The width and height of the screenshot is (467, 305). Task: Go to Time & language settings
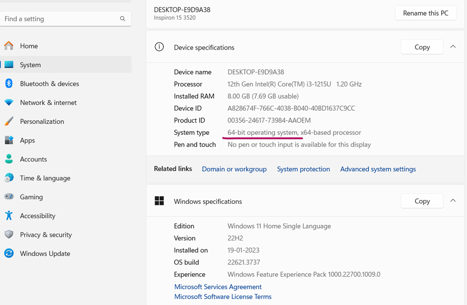click(x=45, y=178)
